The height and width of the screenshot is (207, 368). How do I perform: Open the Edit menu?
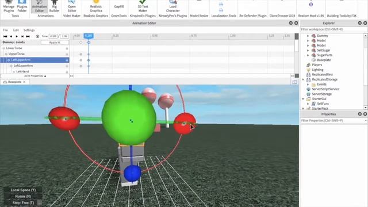[16, 30]
